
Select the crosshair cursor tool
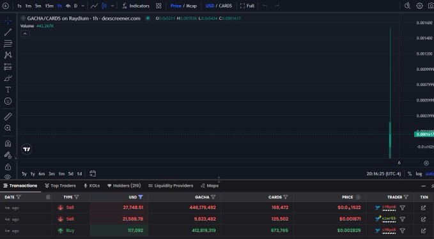[x=8, y=20]
